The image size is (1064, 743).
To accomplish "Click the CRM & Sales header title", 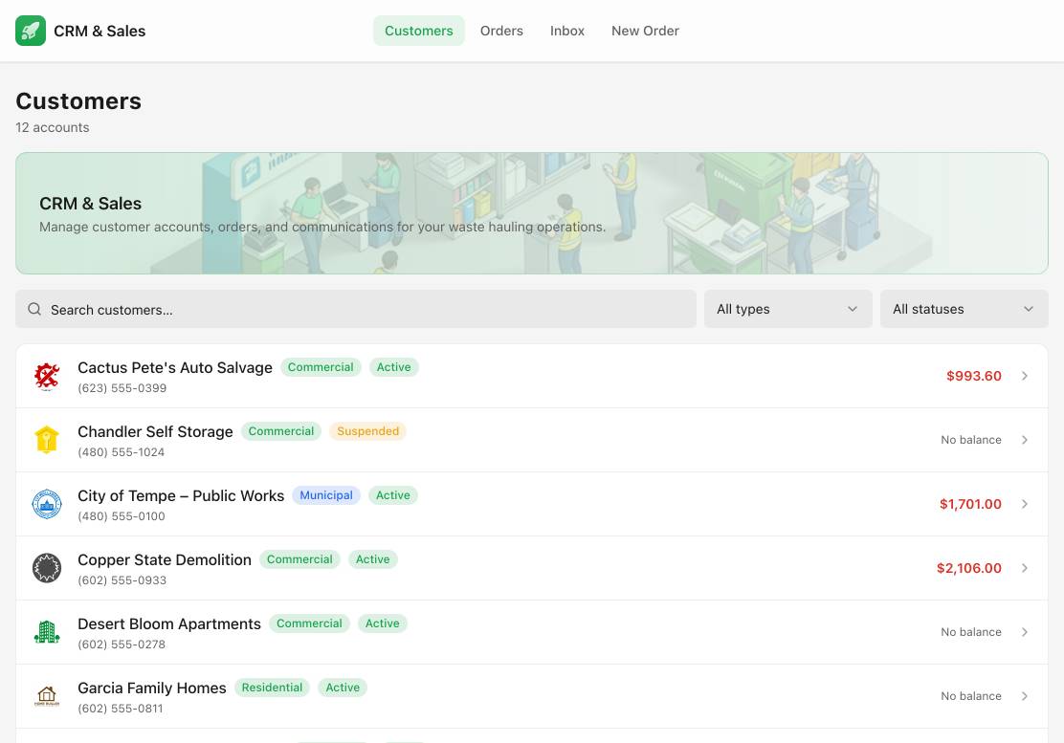I will click(x=100, y=32).
